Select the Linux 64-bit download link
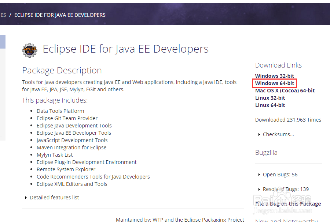 tap(270, 105)
